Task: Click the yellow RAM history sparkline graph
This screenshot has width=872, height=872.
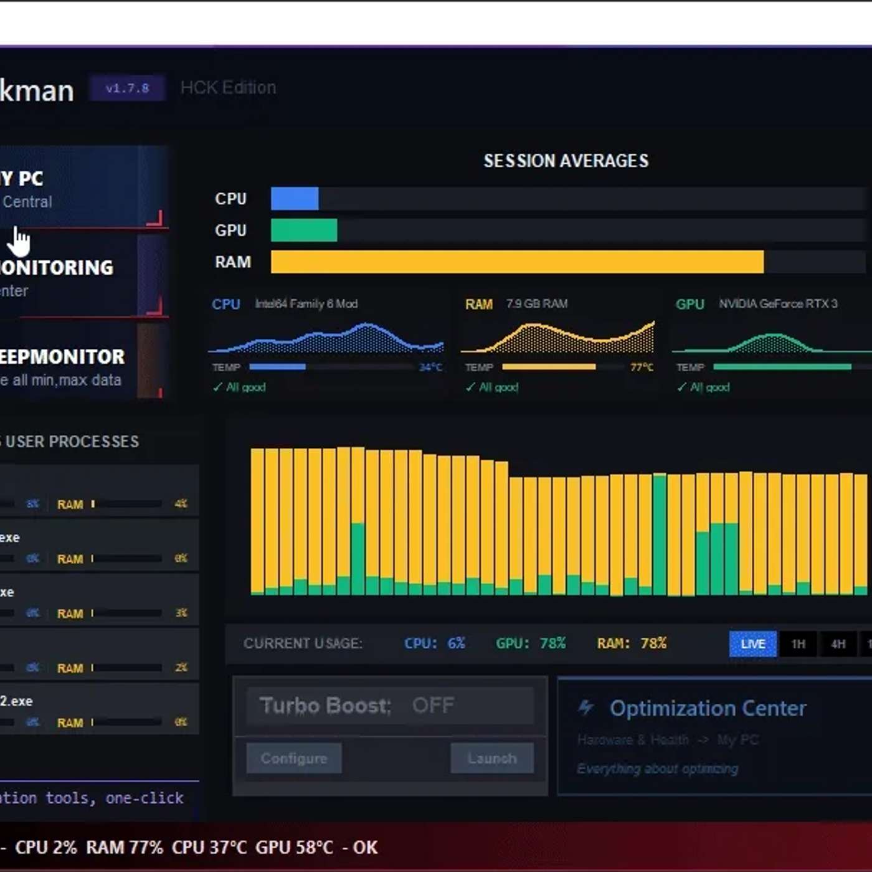Action: 557,337
